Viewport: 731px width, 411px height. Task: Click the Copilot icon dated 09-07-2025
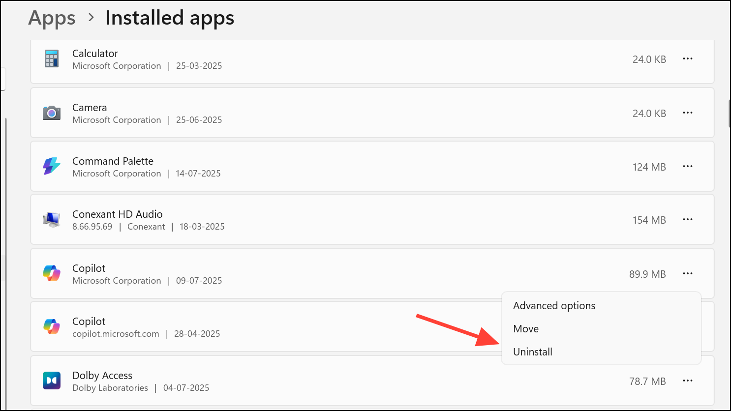coord(52,273)
